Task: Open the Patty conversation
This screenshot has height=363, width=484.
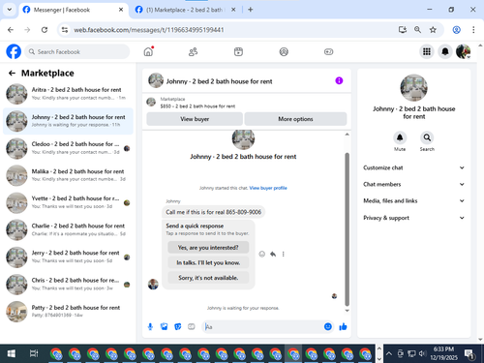Action: tap(68, 312)
